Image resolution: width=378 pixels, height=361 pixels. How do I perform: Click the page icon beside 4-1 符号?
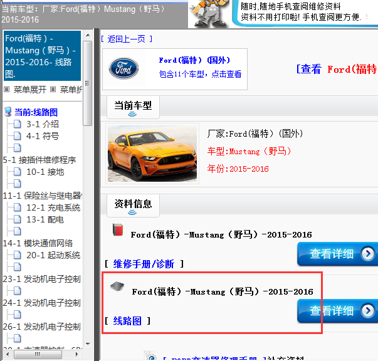click(x=17, y=136)
